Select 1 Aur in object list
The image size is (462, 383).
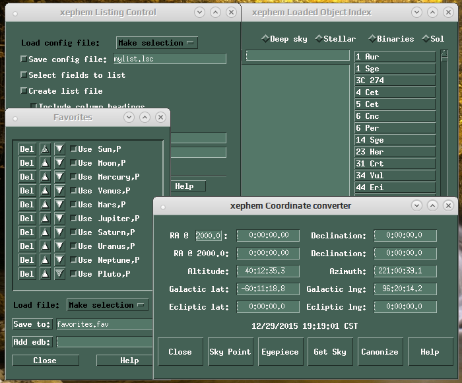pyautogui.click(x=395, y=56)
